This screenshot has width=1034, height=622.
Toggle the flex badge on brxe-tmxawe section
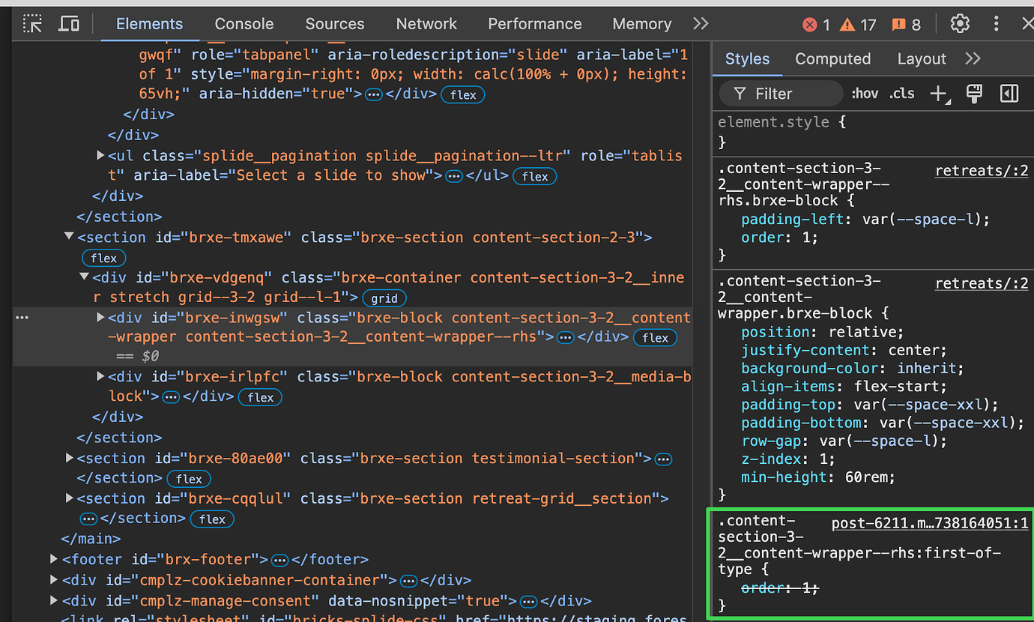pyautogui.click(x=103, y=257)
